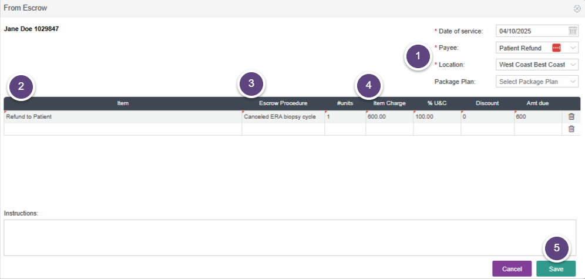Click the Item column header
The width and height of the screenshot is (585, 279).
click(x=123, y=103)
